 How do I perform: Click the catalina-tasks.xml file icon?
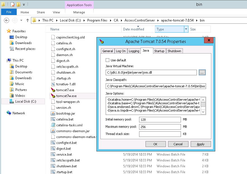53,125
